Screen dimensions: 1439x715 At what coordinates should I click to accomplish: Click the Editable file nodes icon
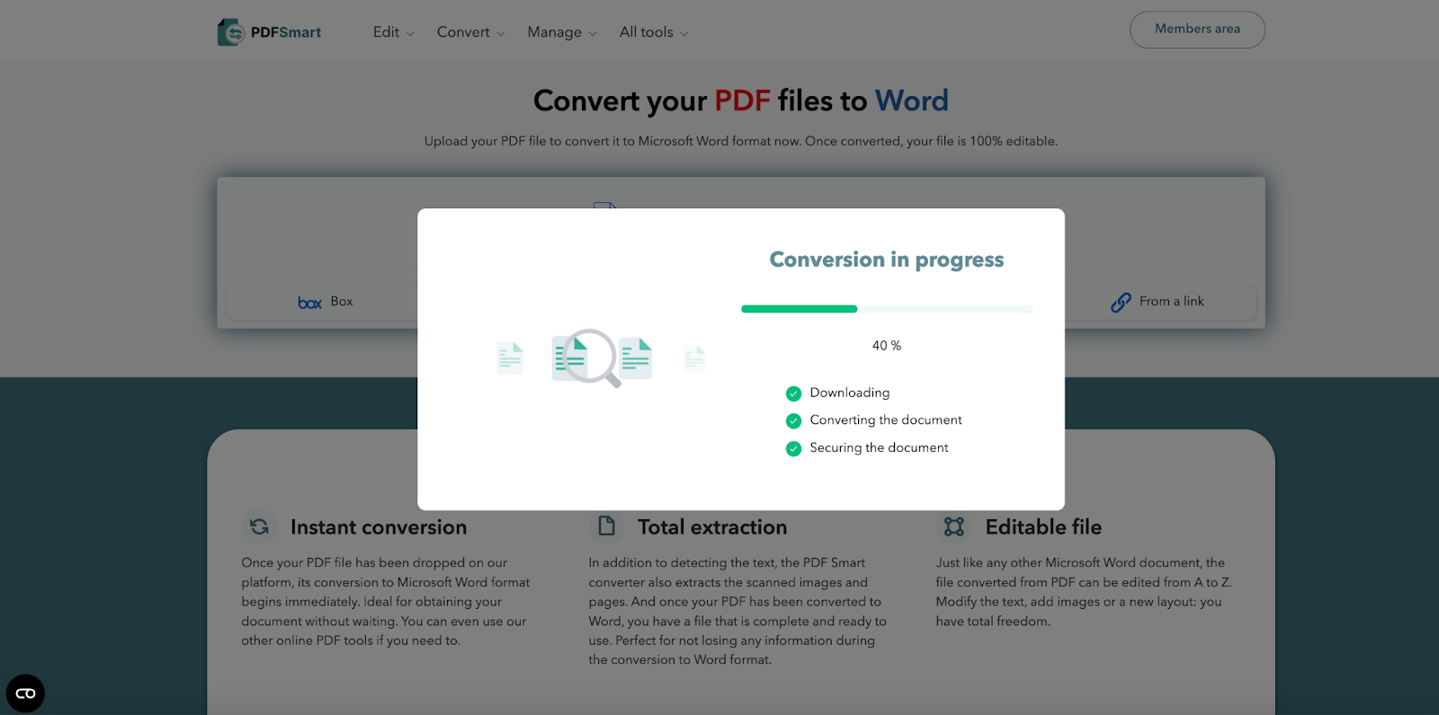tap(954, 526)
